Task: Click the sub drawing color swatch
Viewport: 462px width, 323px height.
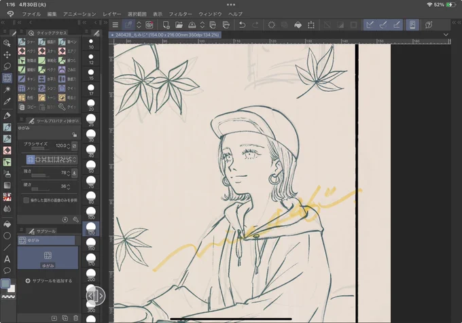Action: (x=12, y=289)
